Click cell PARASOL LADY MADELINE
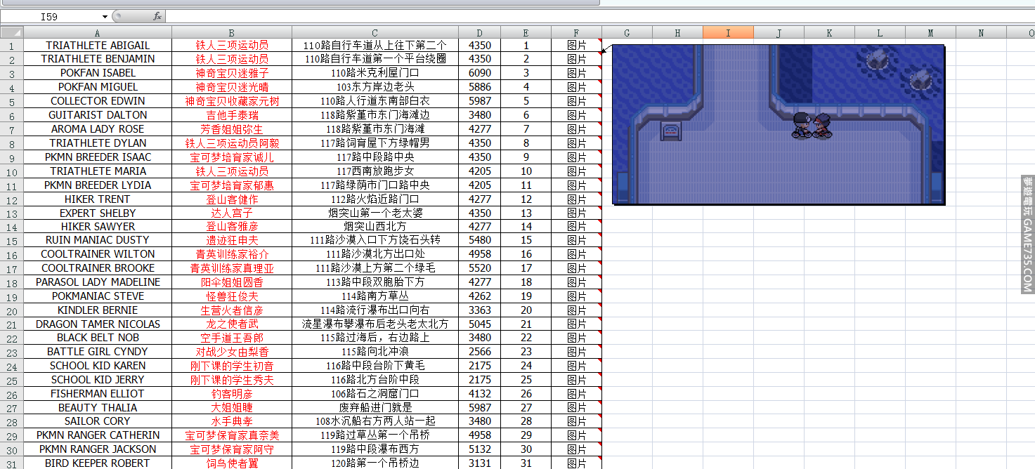1035x469 pixels. pyautogui.click(x=98, y=282)
